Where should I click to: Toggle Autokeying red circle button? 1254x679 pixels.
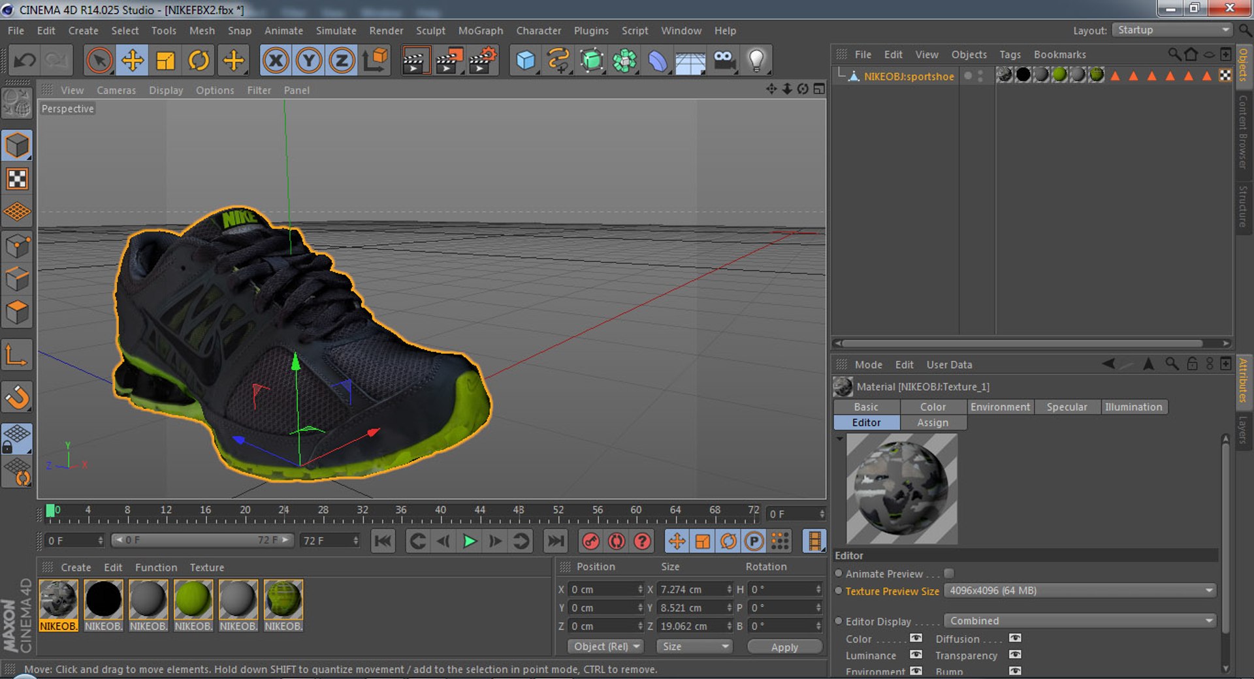click(617, 541)
